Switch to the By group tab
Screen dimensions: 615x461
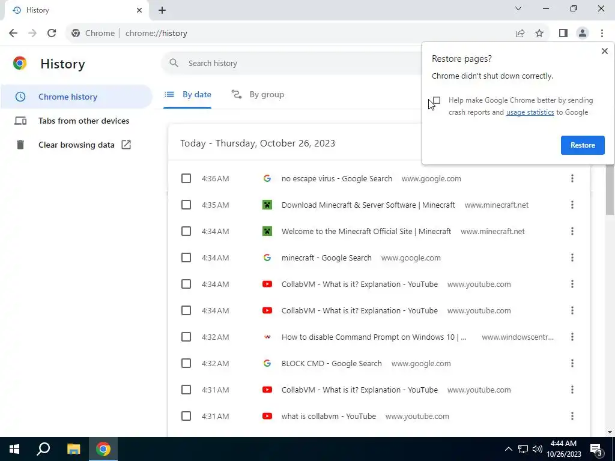click(x=258, y=94)
